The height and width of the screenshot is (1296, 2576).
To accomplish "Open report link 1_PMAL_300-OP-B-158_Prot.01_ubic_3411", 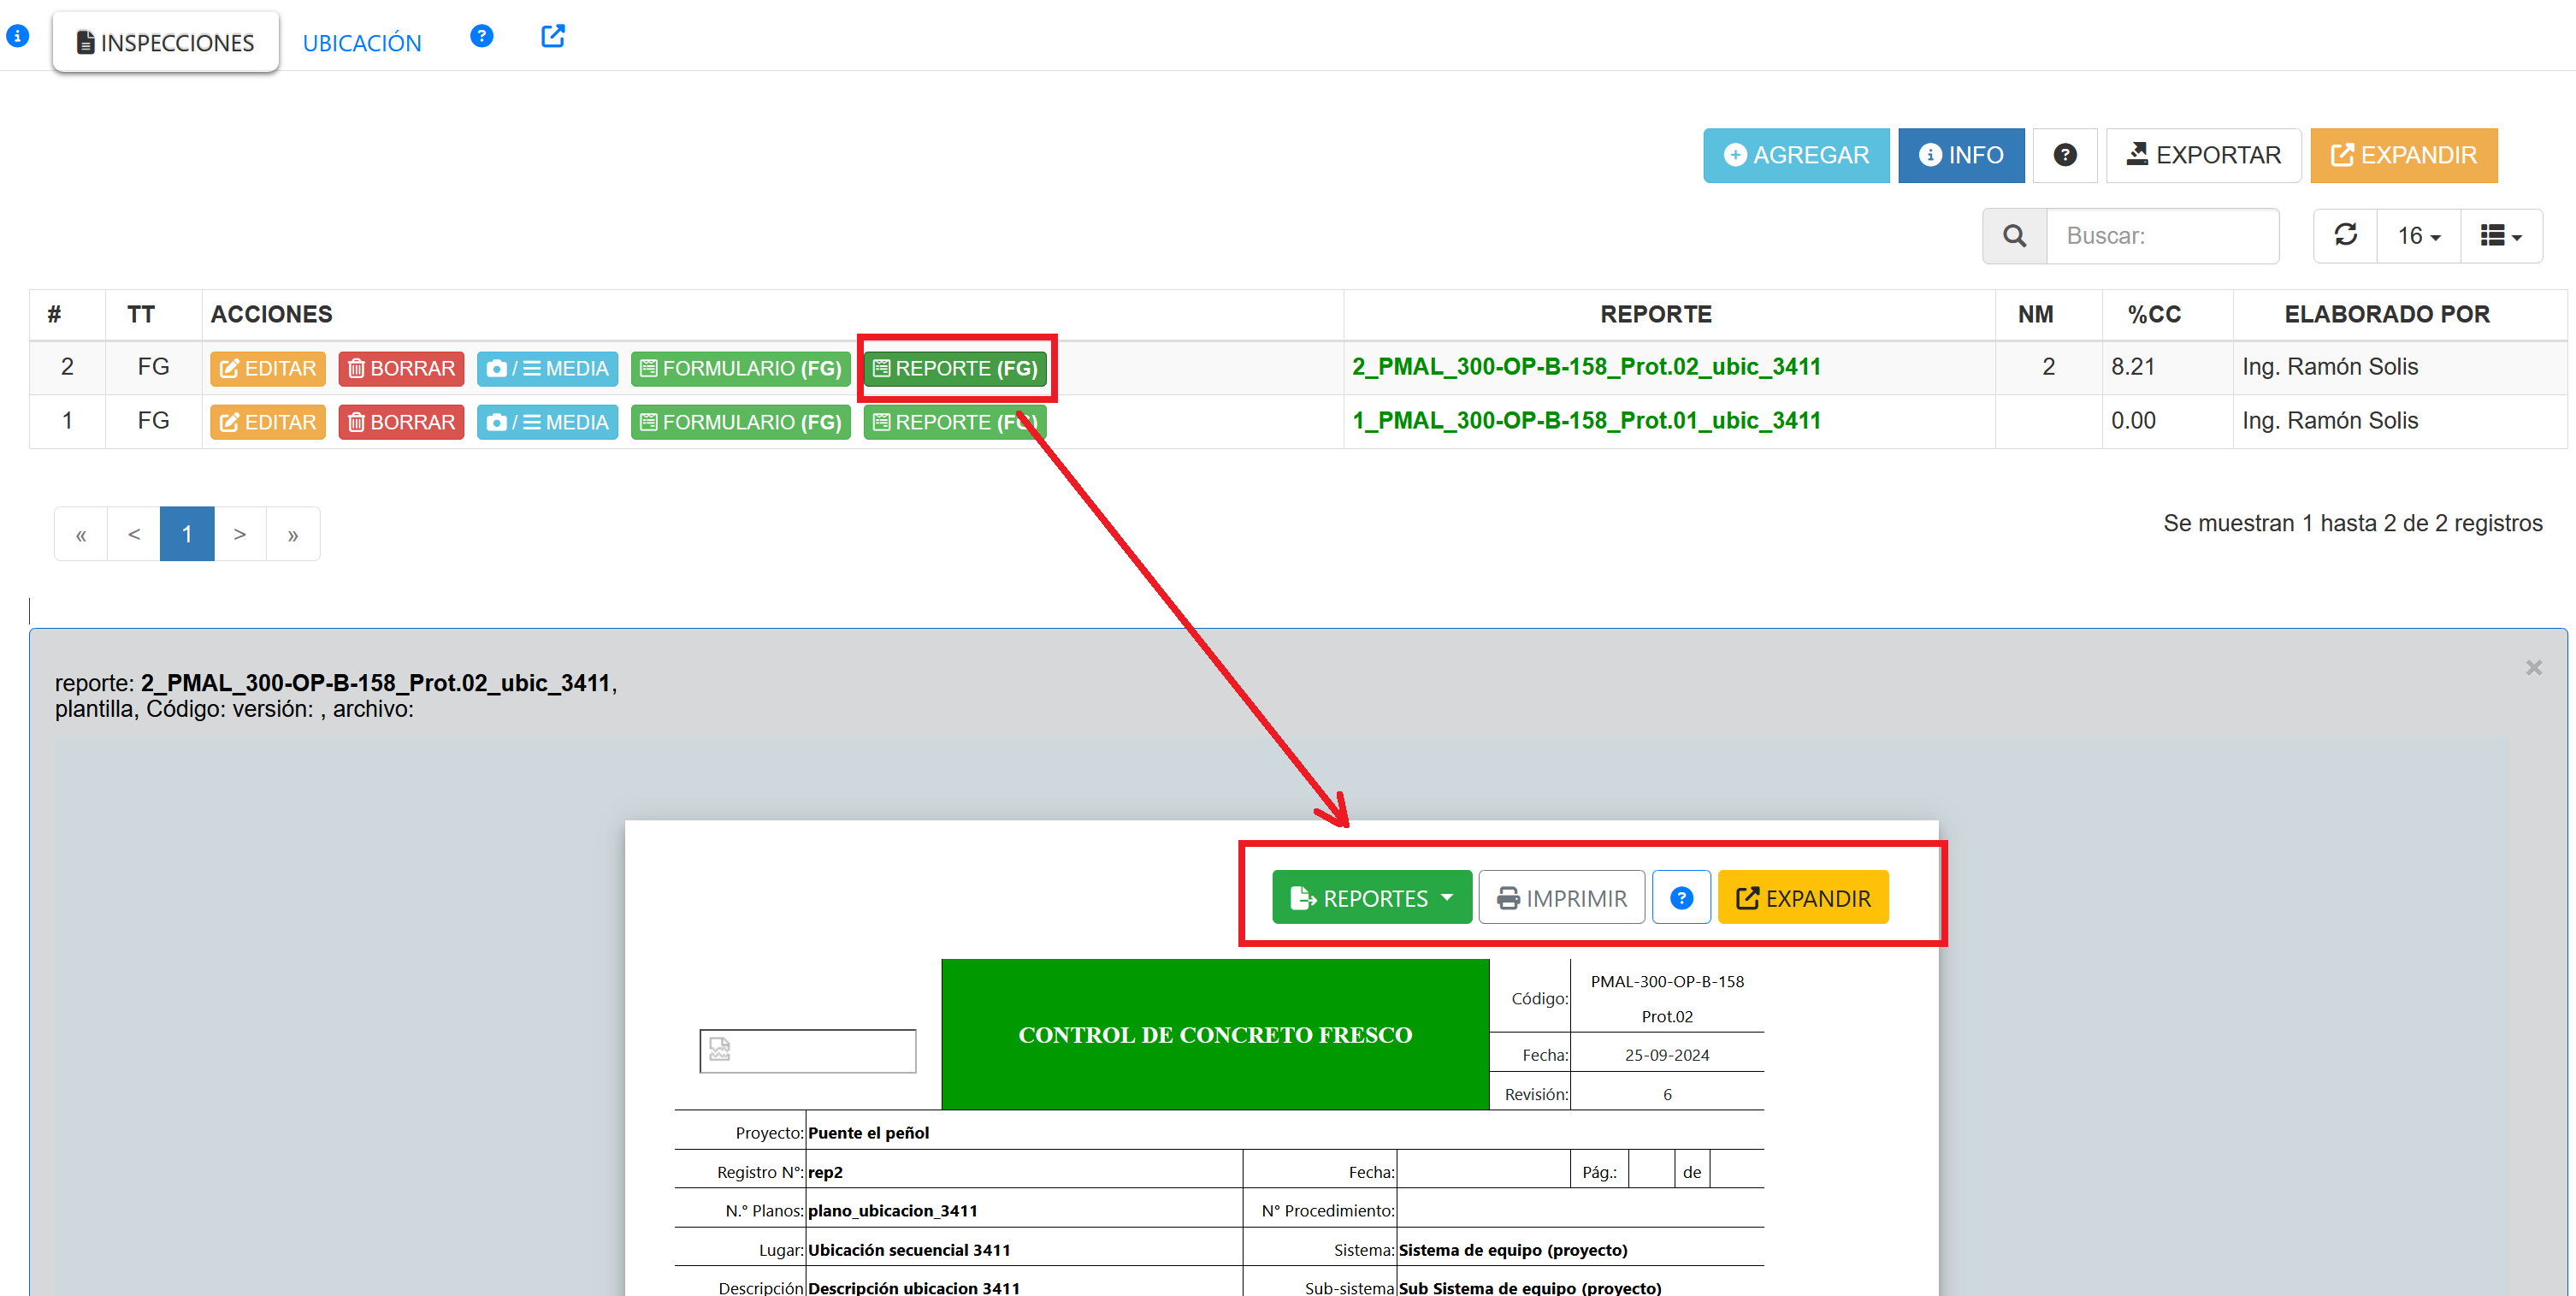I will pyautogui.click(x=1586, y=421).
